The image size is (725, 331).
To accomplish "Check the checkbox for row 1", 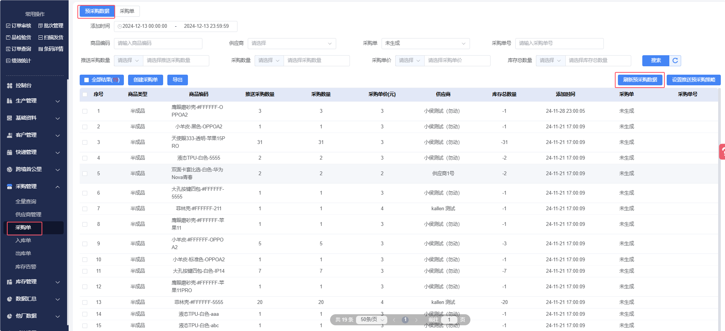I will pyautogui.click(x=85, y=111).
